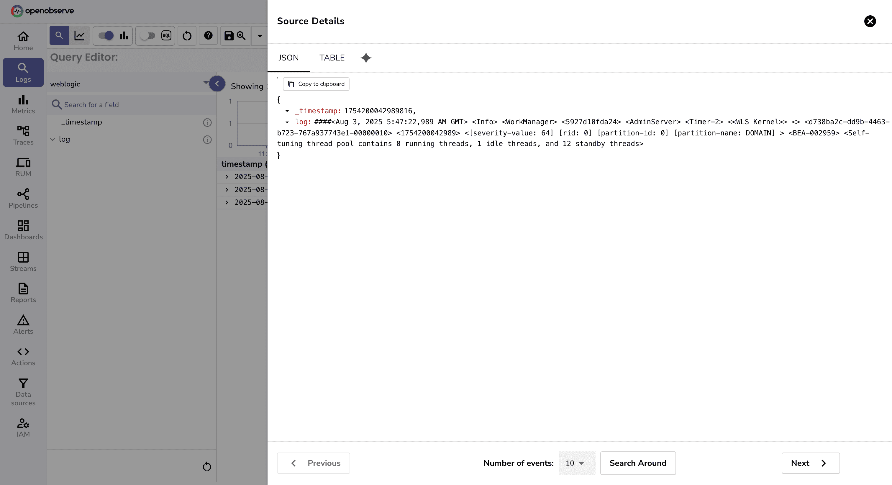Open the weblogic stream dropdown

coord(205,83)
